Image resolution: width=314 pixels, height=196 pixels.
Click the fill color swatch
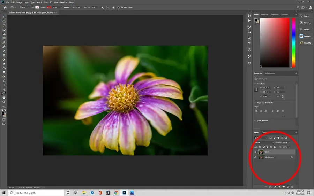point(37,7)
